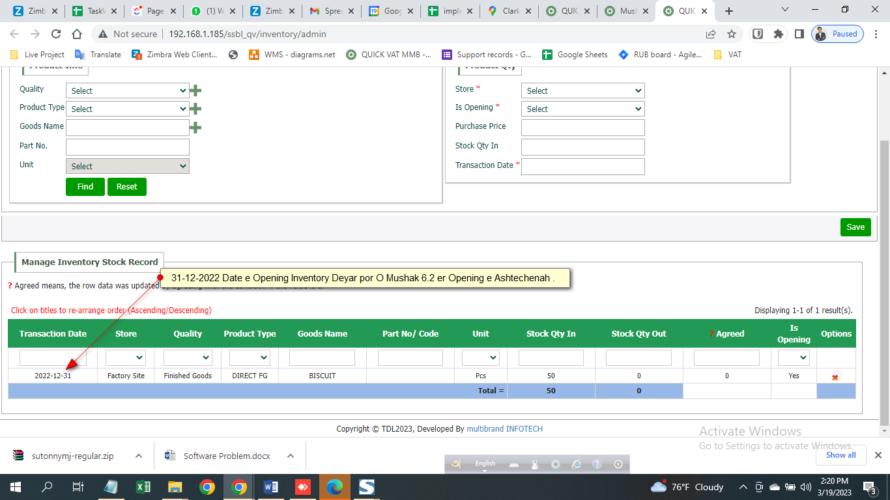Open the VAT bookmark folder
The image size is (890, 500).
click(x=728, y=55)
